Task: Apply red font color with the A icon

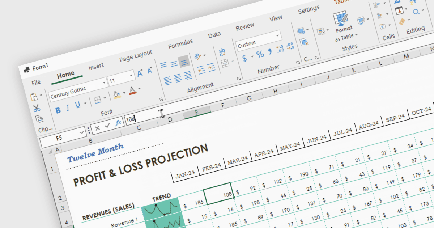Action: [x=132, y=90]
